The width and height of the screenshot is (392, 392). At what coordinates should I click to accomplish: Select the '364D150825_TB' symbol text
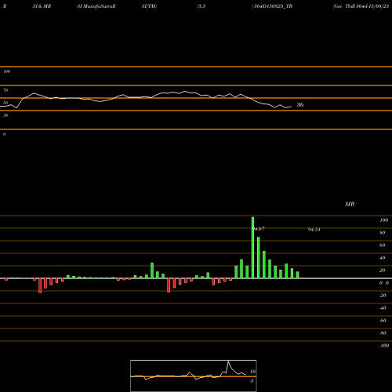(x=273, y=6)
